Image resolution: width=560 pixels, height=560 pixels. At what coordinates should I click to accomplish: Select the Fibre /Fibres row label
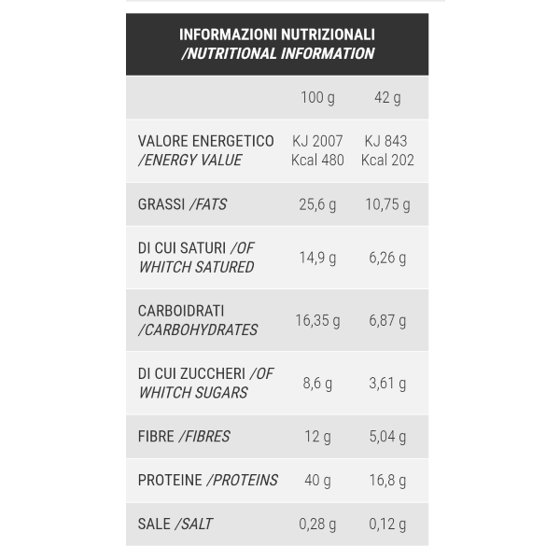(184, 436)
